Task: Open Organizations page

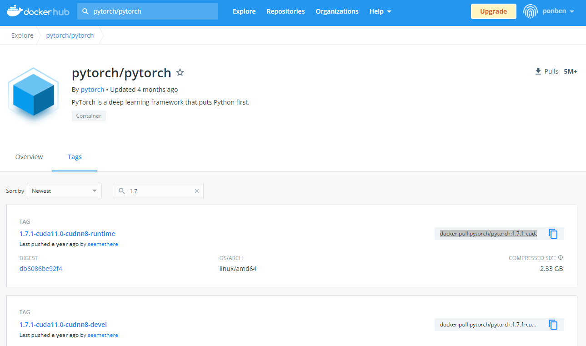Action: [337, 11]
